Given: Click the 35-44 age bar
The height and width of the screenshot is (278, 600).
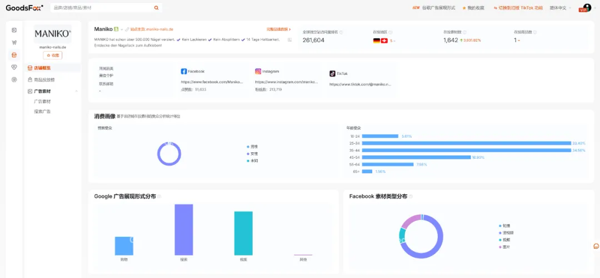Looking at the screenshot, I should click(x=467, y=150).
